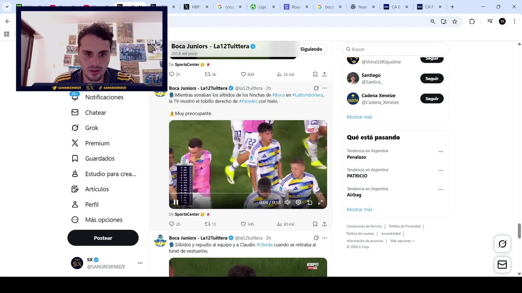
Task: Follow Santiago with Seguir button
Action: tap(432, 78)
